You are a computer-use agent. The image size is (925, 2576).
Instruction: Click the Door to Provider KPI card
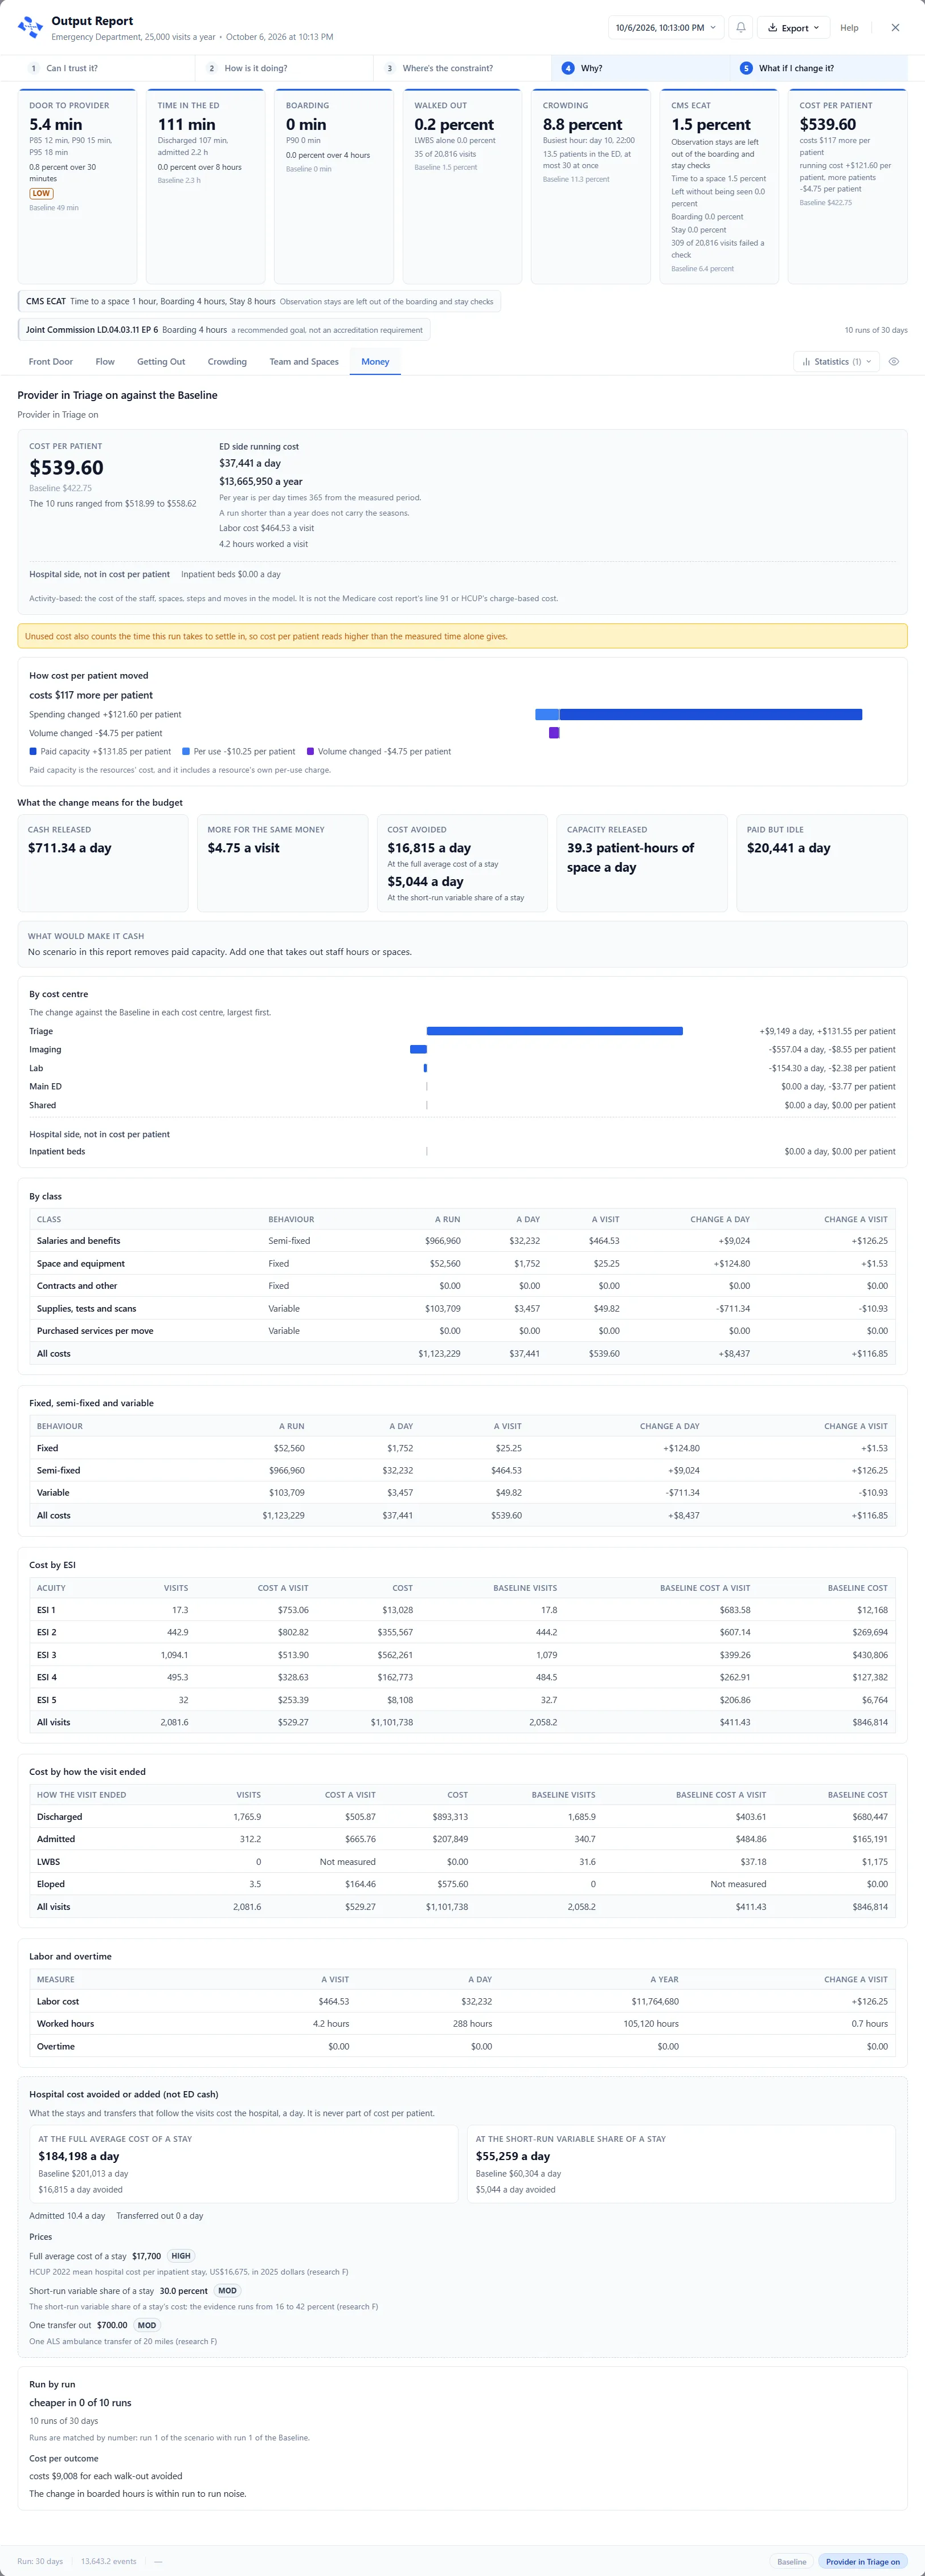[77, 187]
